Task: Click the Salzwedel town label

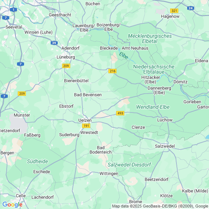Action: pos(165,146)
